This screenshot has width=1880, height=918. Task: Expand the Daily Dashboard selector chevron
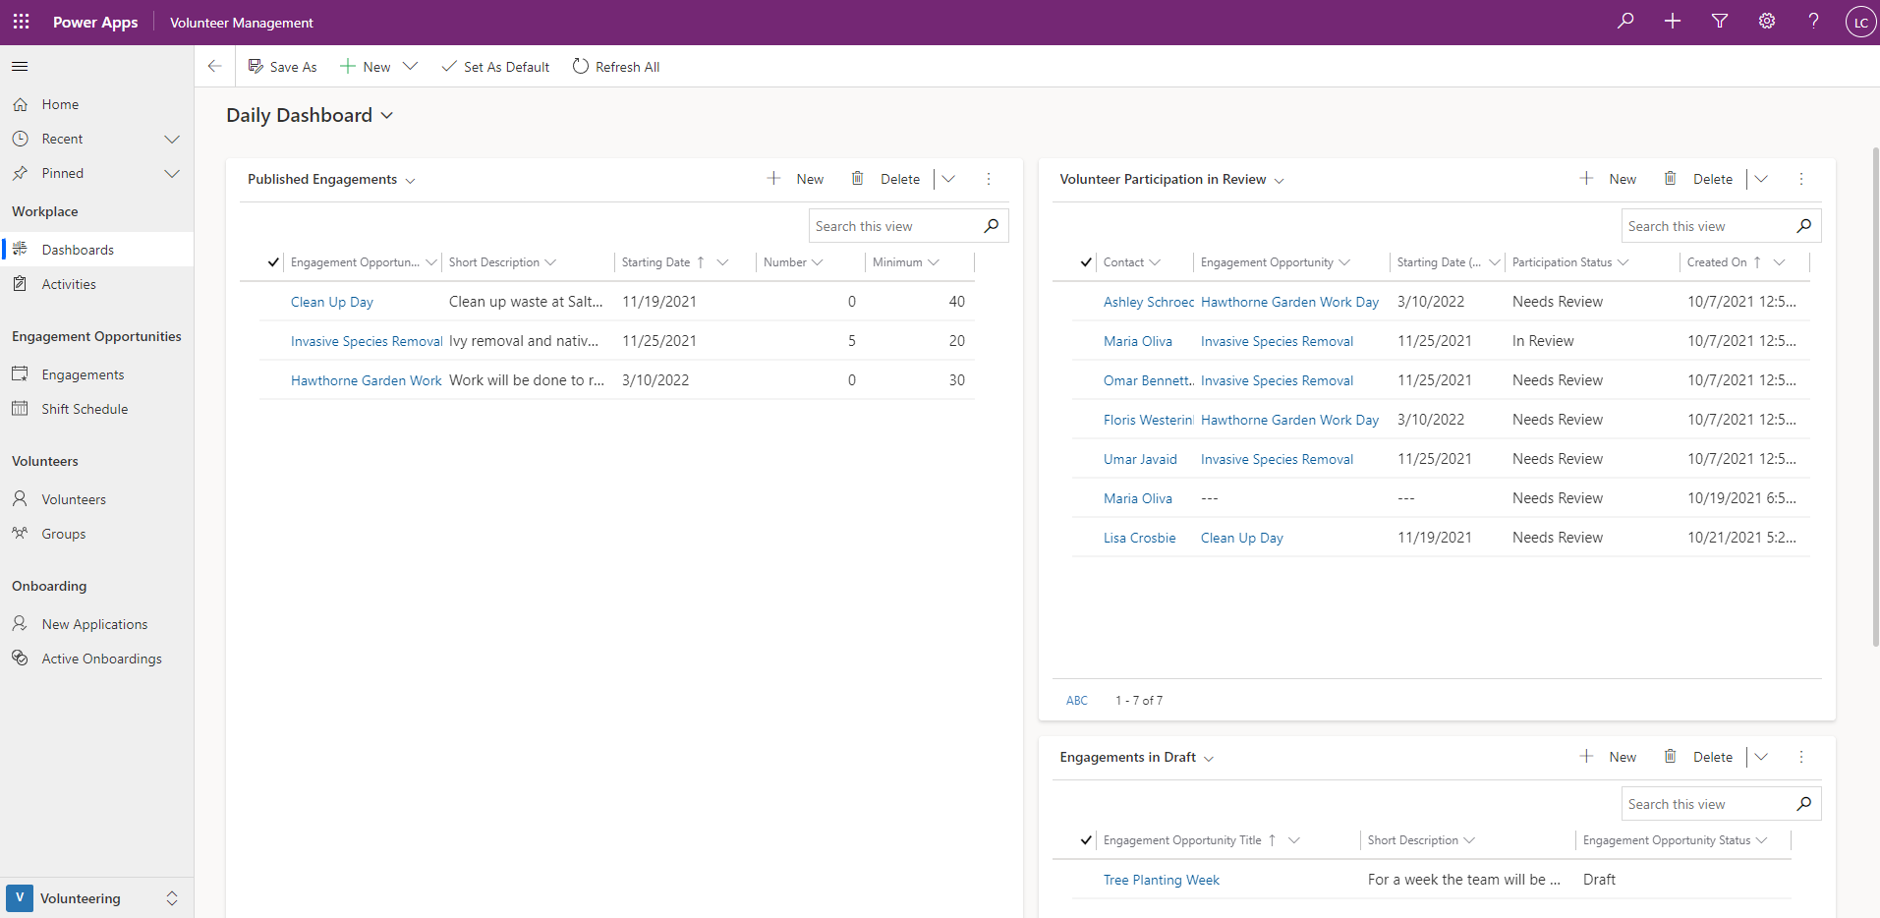pos(387,116)
